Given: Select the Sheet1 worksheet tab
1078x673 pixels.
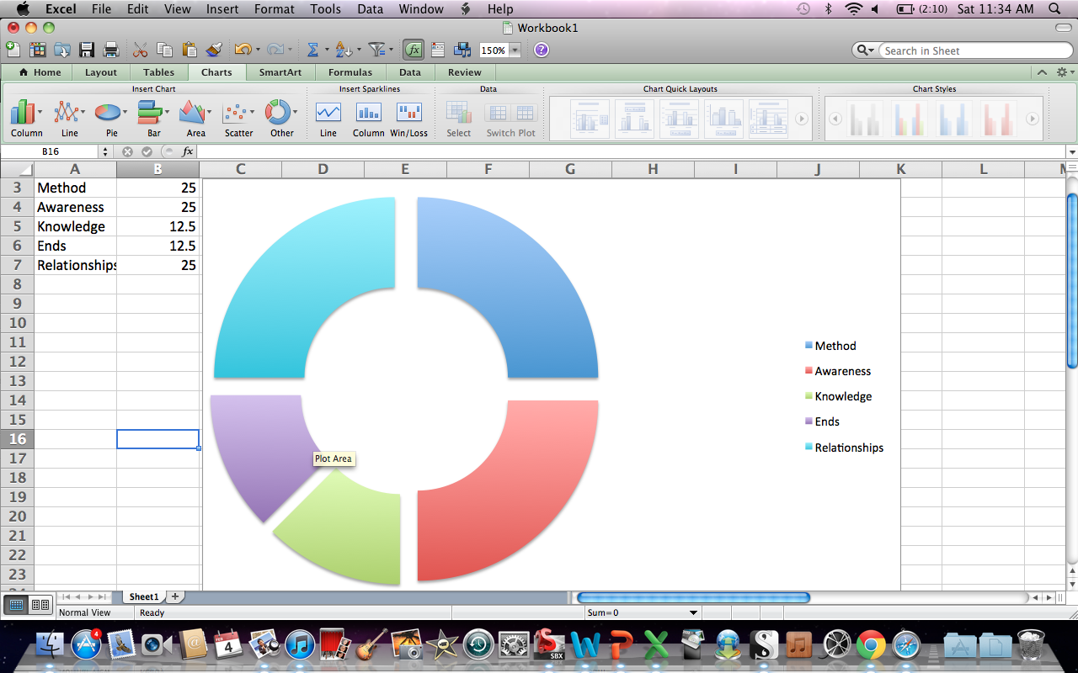Looking at the screenshot, I should [143, 596].
